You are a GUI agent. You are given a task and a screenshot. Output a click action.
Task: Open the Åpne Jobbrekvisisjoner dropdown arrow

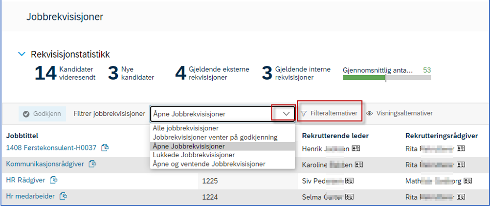(286, 114)
